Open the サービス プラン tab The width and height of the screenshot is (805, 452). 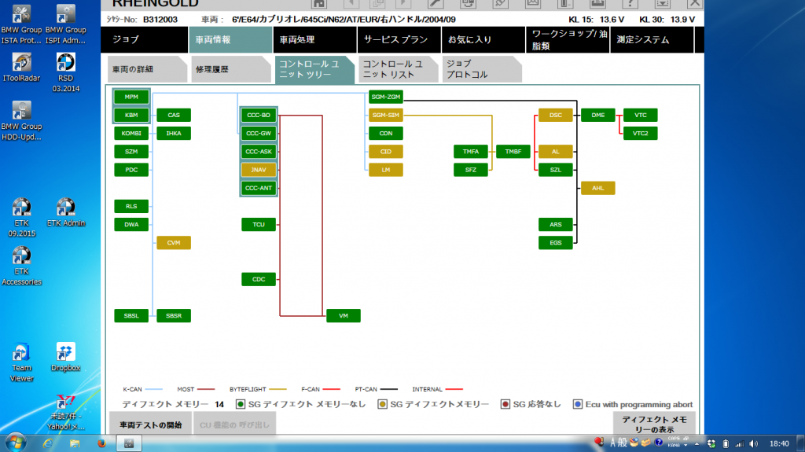399,39
